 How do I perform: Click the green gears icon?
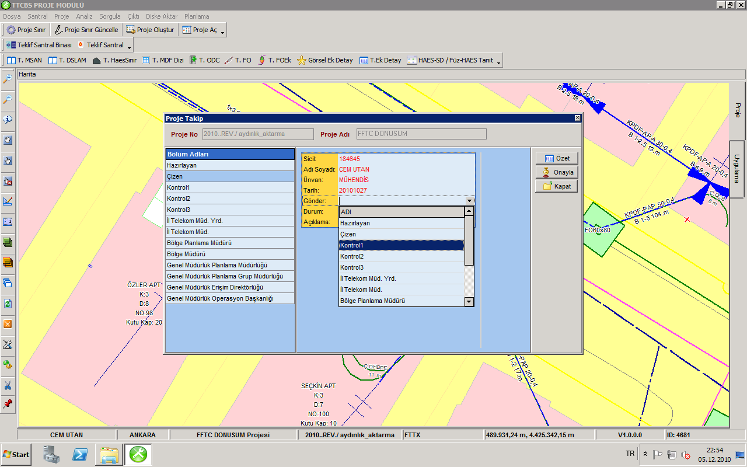point(8,365)
